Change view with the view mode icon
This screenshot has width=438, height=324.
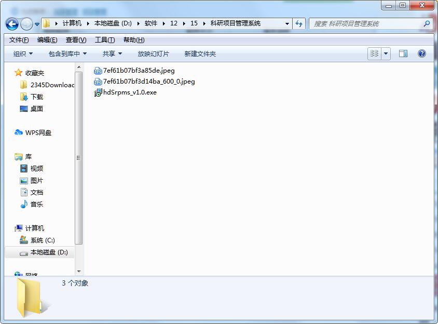click(x=374, y=53)
